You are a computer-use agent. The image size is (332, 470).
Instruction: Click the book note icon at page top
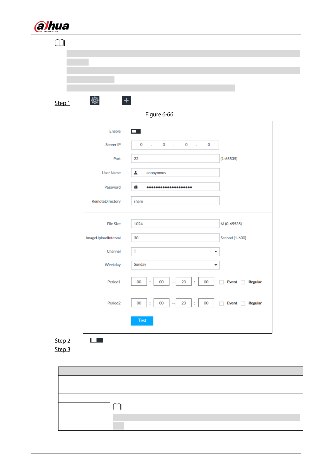pyautogui.click(x=60, y=43)
